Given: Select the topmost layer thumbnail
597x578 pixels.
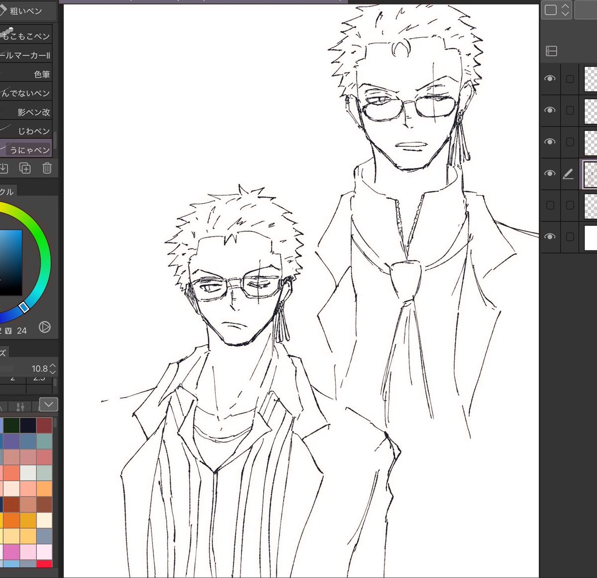Looking at the screenshot, I should (x=591, y=79).
